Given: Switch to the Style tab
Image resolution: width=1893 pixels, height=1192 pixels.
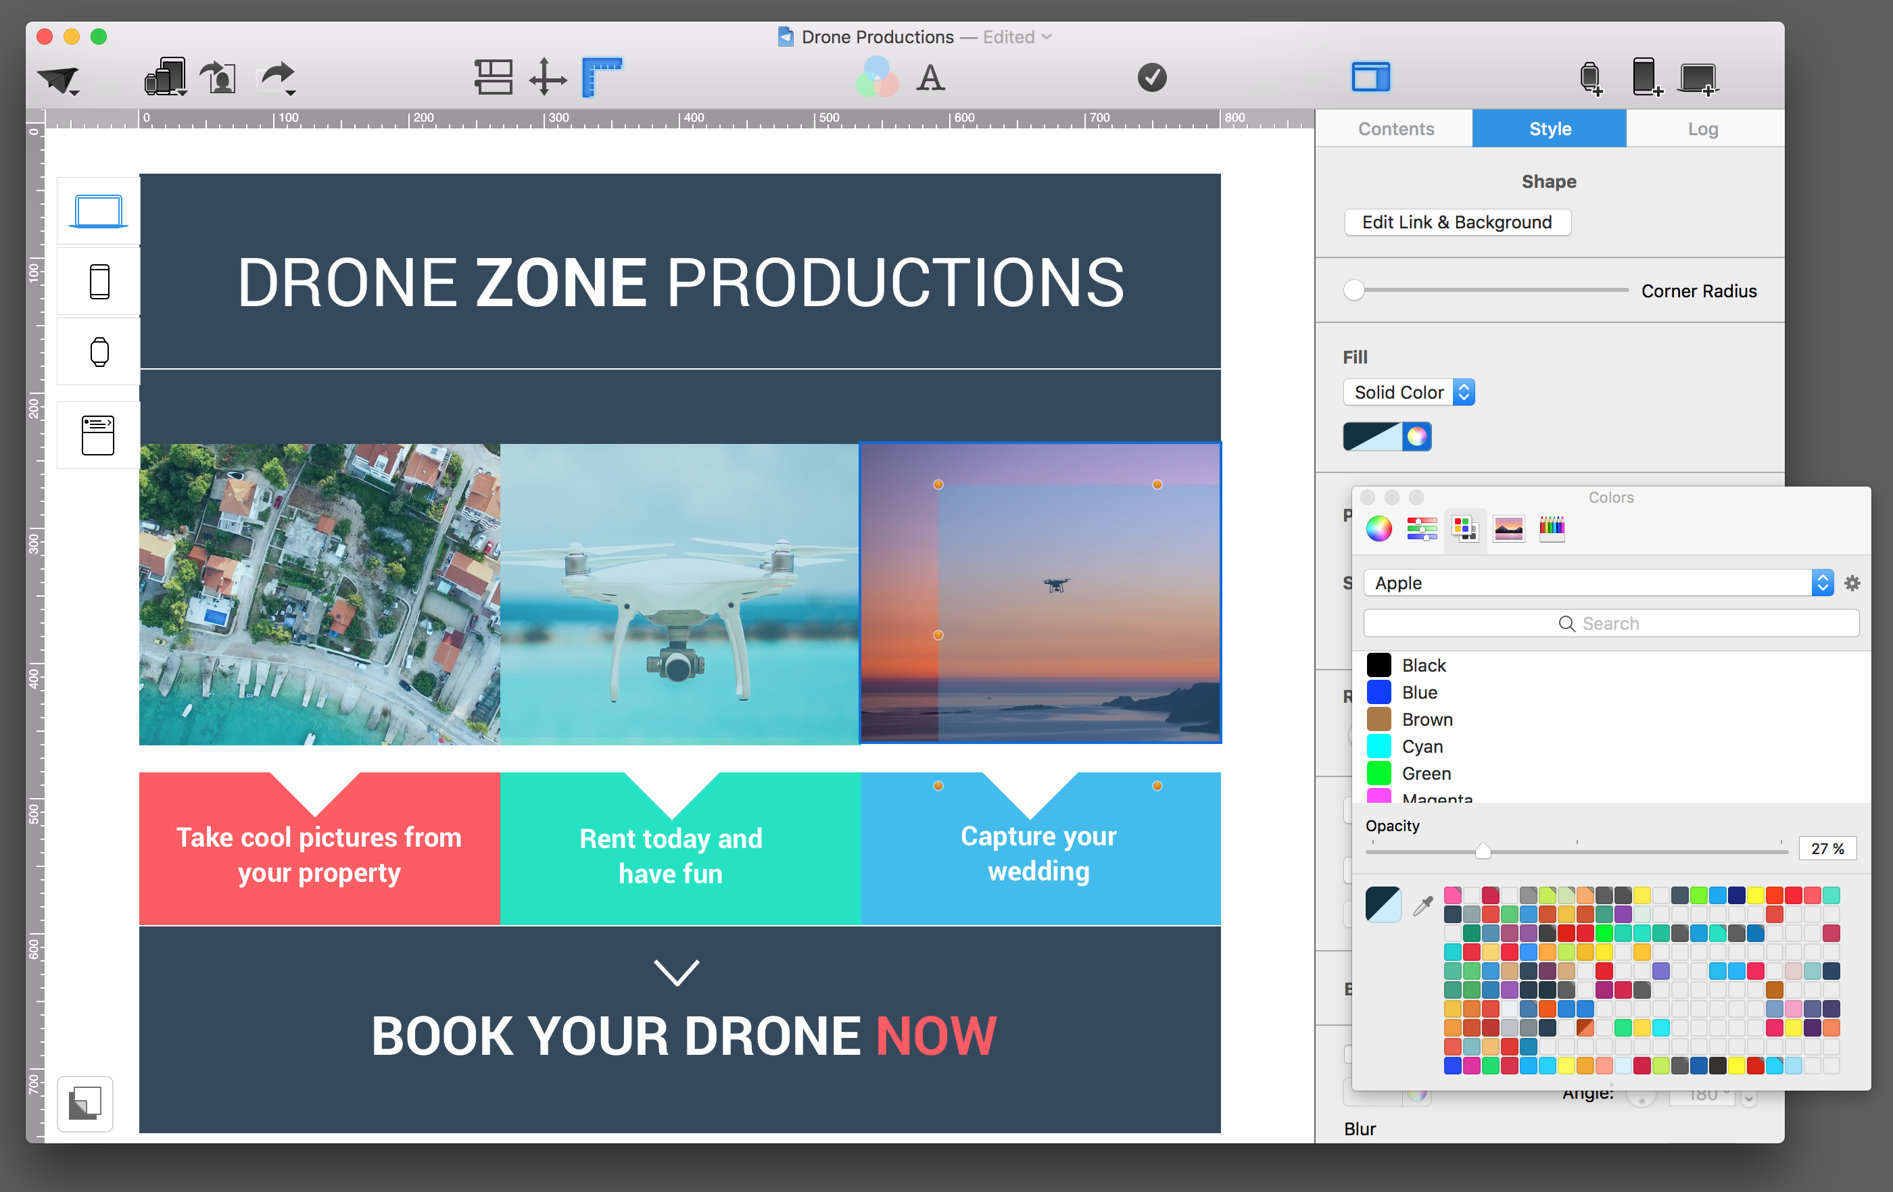Looking at the screenshot, I should point(1550,129).
